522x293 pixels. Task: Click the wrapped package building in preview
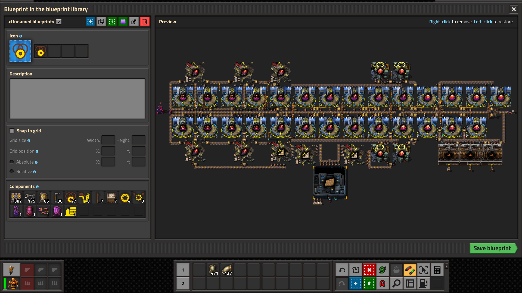[x=330, y=182]
